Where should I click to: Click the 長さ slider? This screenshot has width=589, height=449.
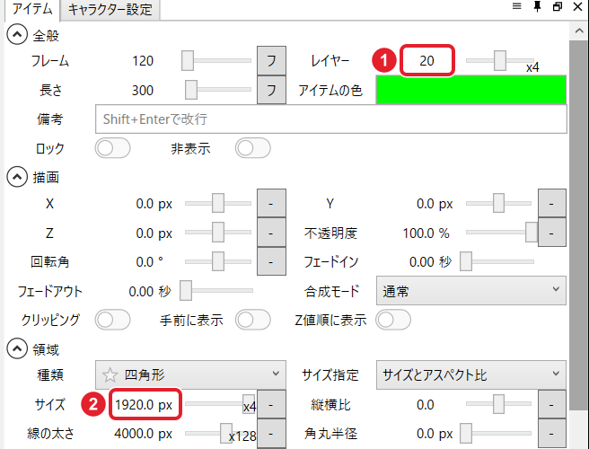(218, 90)
